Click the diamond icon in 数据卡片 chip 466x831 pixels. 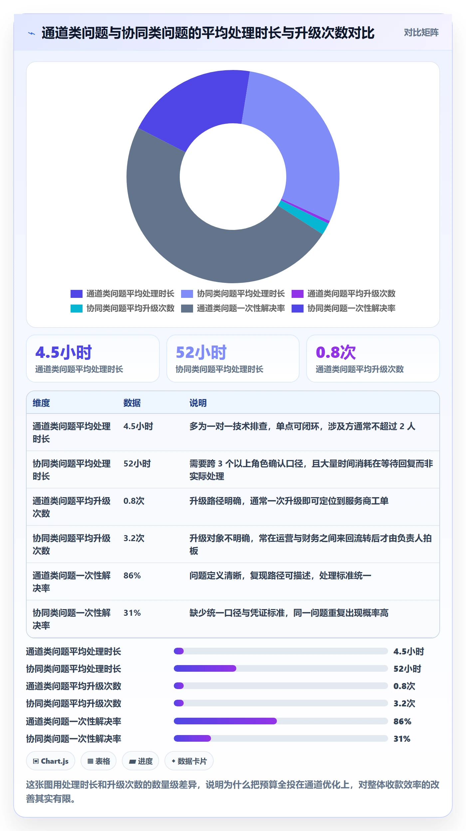[x=173, y=761]
